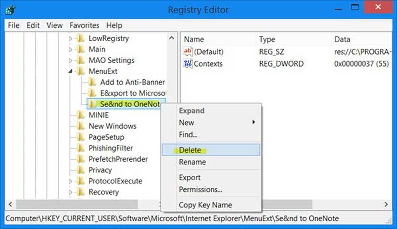Click the MenuExt folder icon
The width and height of the screenshot is (397, 229).
point(81,71)
